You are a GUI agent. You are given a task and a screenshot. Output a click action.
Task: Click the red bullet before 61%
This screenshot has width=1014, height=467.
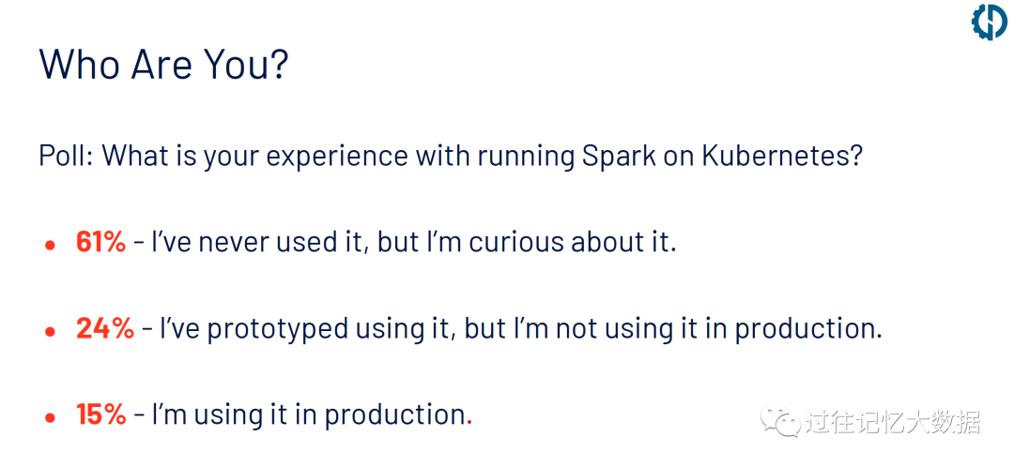tap(50, 245)
